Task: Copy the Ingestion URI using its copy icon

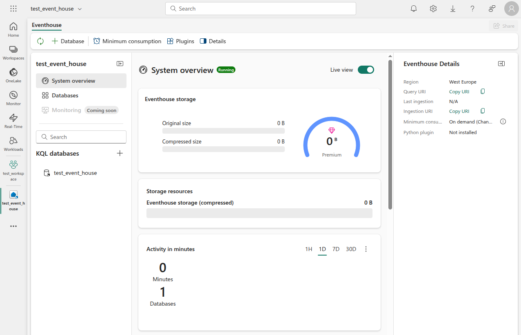Action: pos(482,111)
